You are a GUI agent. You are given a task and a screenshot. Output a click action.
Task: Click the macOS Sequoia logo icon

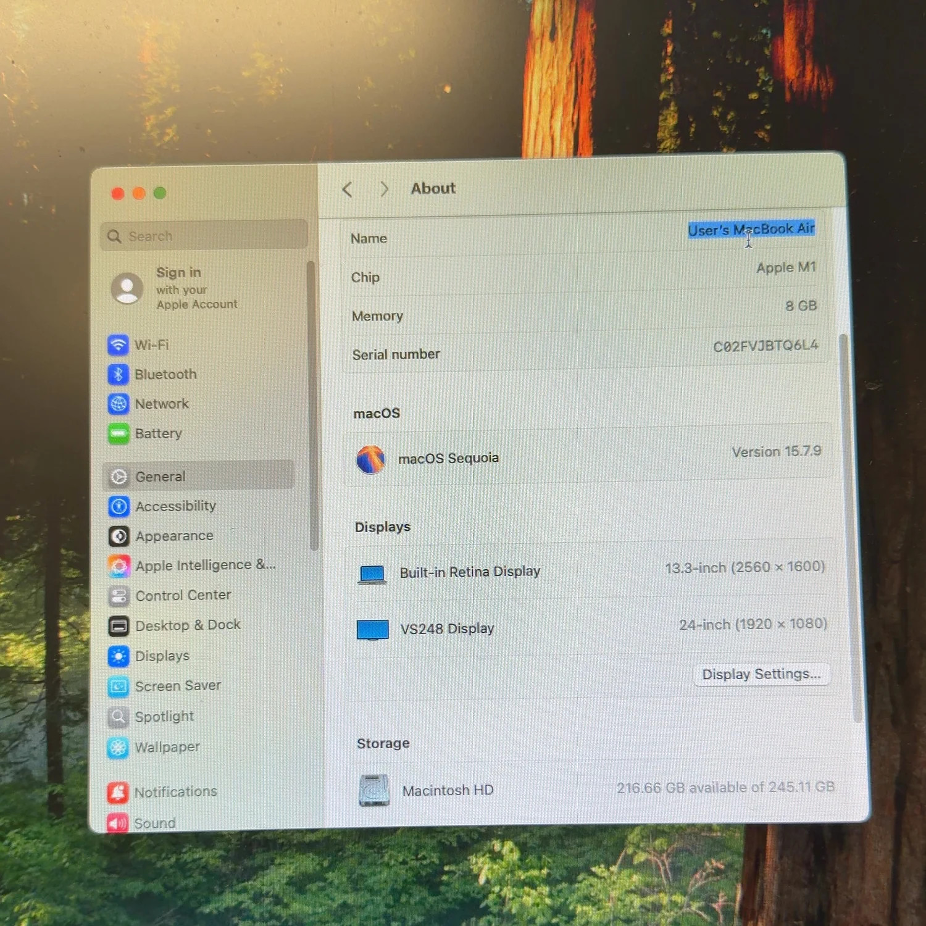pos(370,459)
